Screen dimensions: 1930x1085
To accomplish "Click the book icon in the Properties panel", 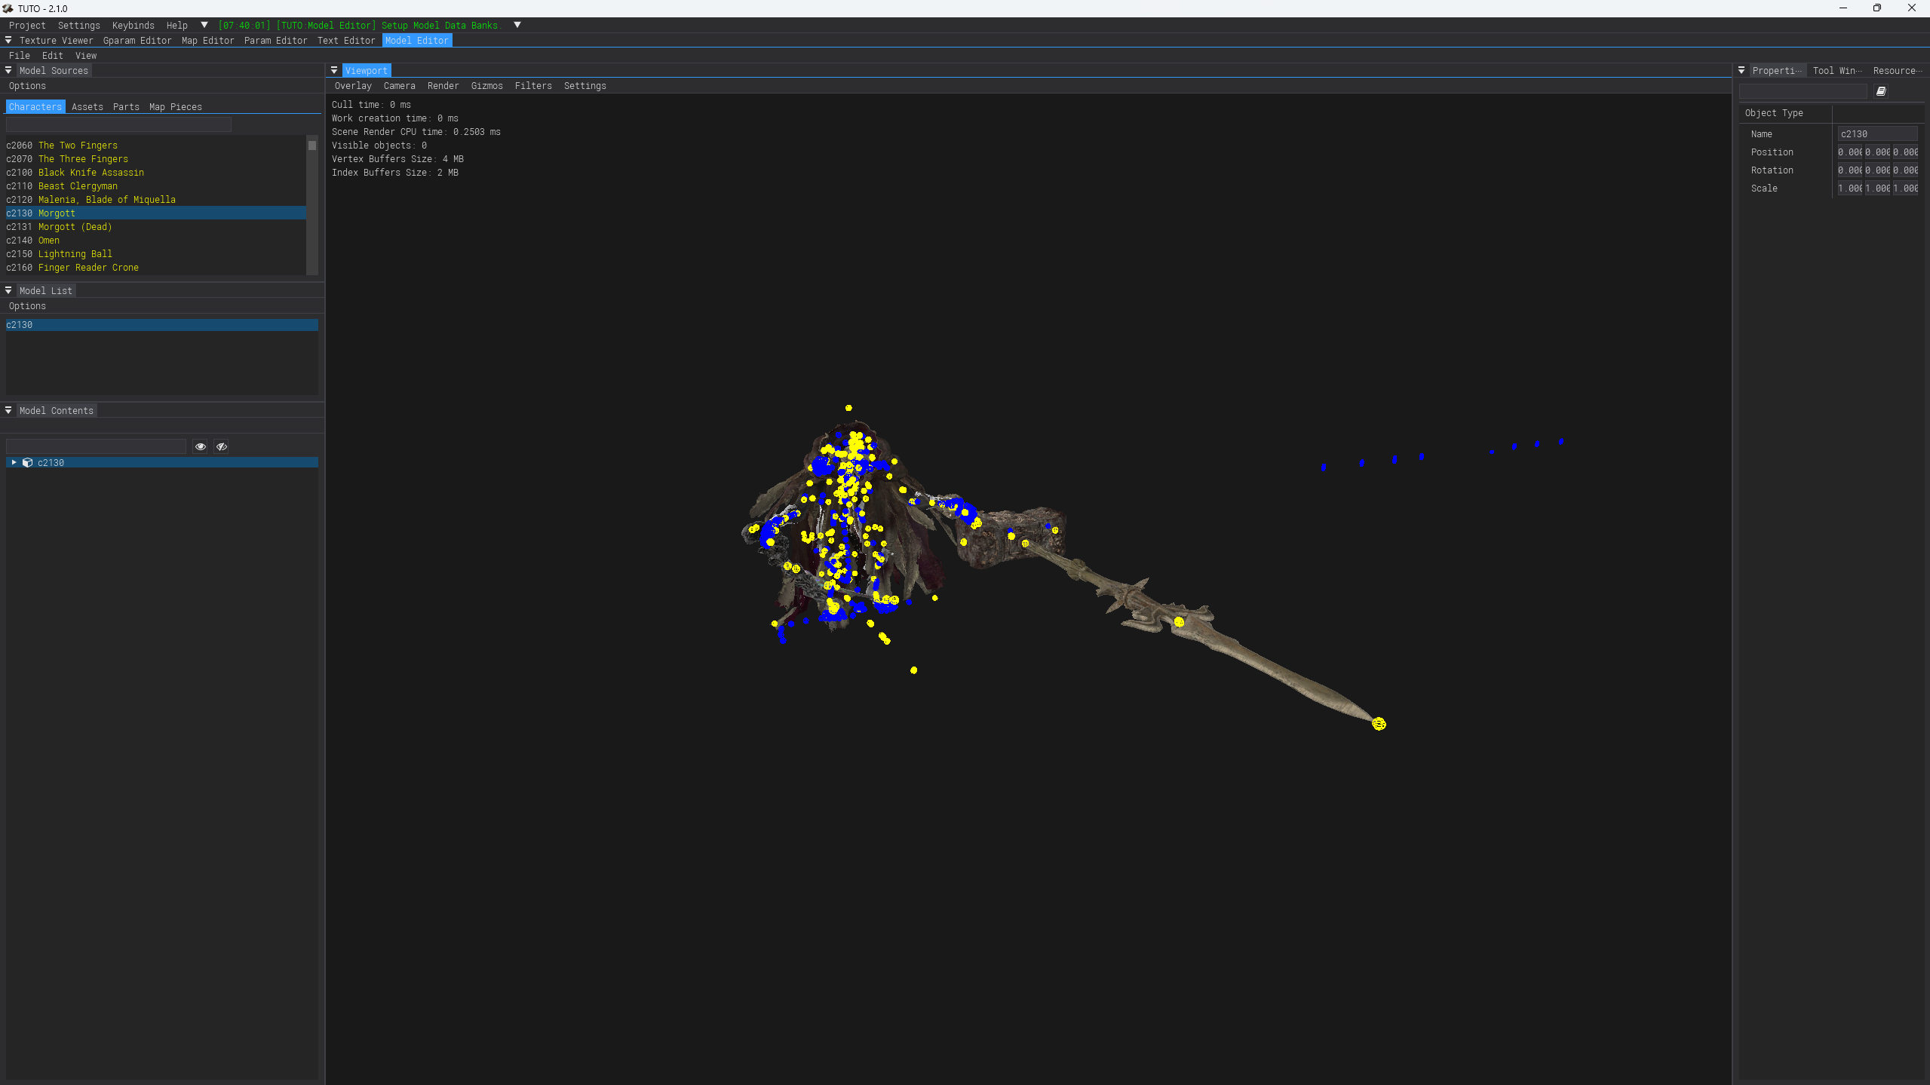I will click(1881, 91).
